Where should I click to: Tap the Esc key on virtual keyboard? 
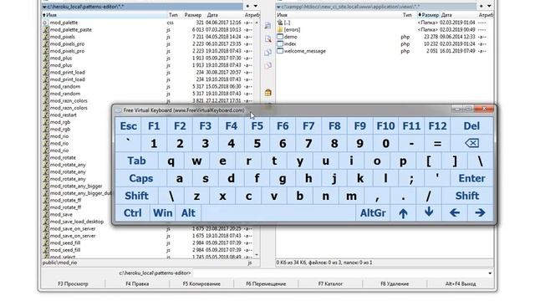click(x=128, y=126)
